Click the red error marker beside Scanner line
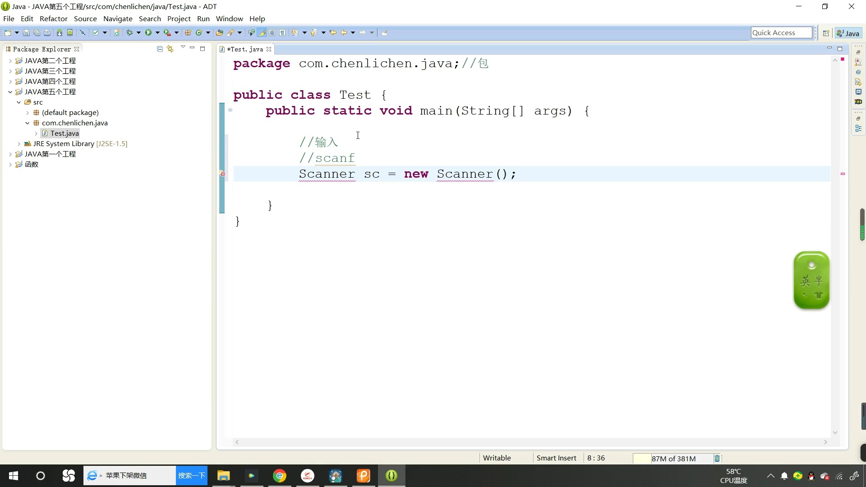 pos(222,174)
